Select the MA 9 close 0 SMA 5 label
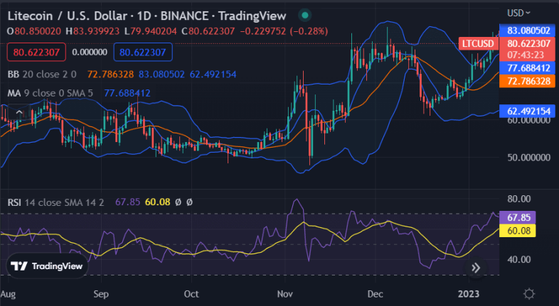Image resolution: width=559 pixels, height=306 pixels. point(50,93)
